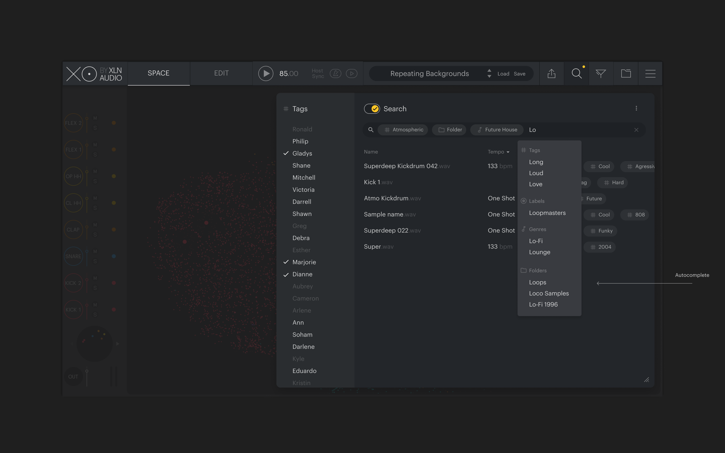Click the magnifier search icon in toolbar
Viewport: 725px width, 453px height.
tap(576, 74)
